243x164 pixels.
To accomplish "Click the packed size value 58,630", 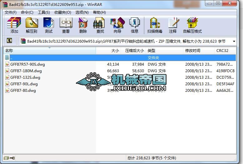I will (138, 71).
